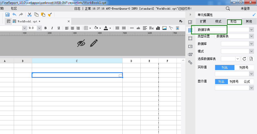
Task: Search using the magnifier icon
Action: click(x=228, y=9)
